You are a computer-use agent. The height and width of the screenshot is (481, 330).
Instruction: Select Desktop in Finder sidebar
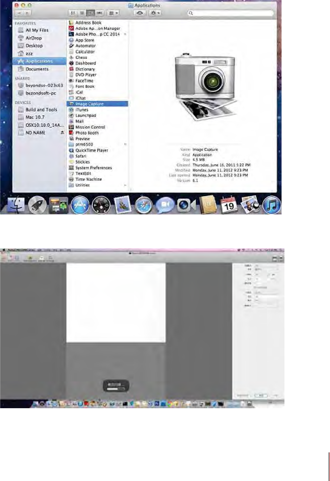tap(34, 46)
